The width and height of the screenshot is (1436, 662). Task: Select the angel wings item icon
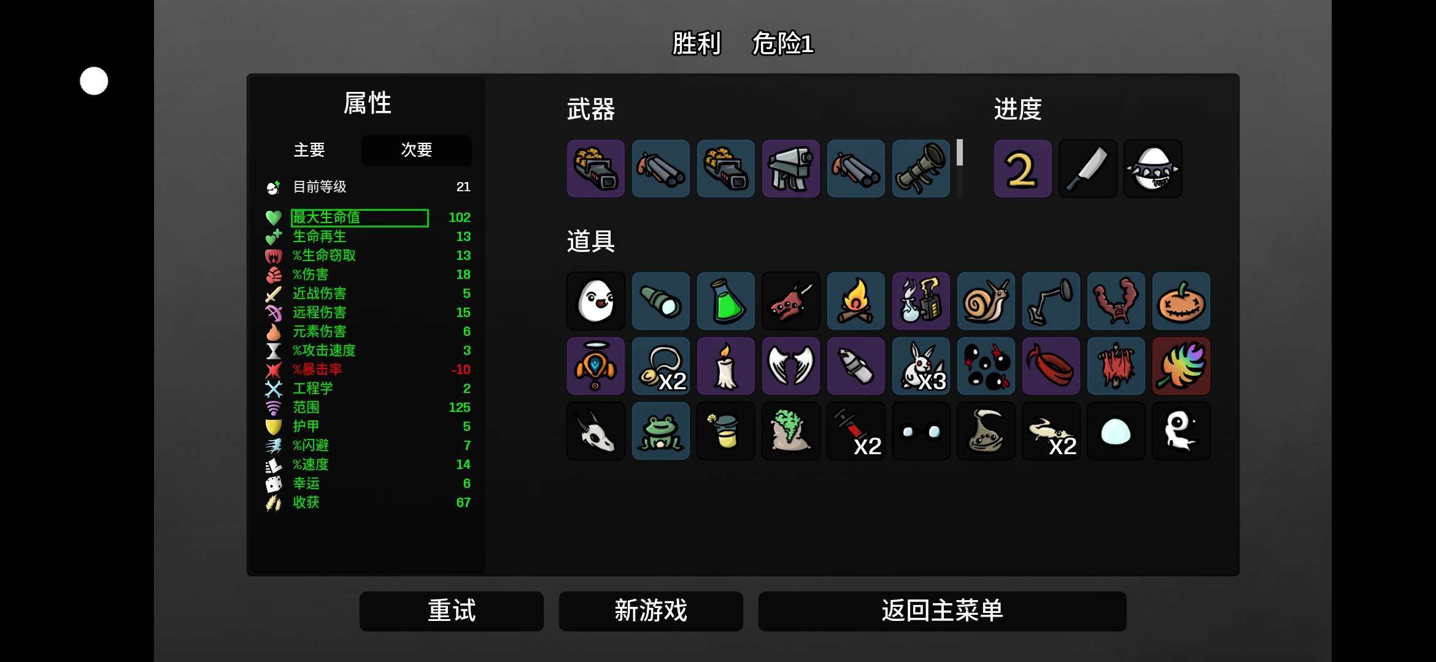(x=790, y=366)
